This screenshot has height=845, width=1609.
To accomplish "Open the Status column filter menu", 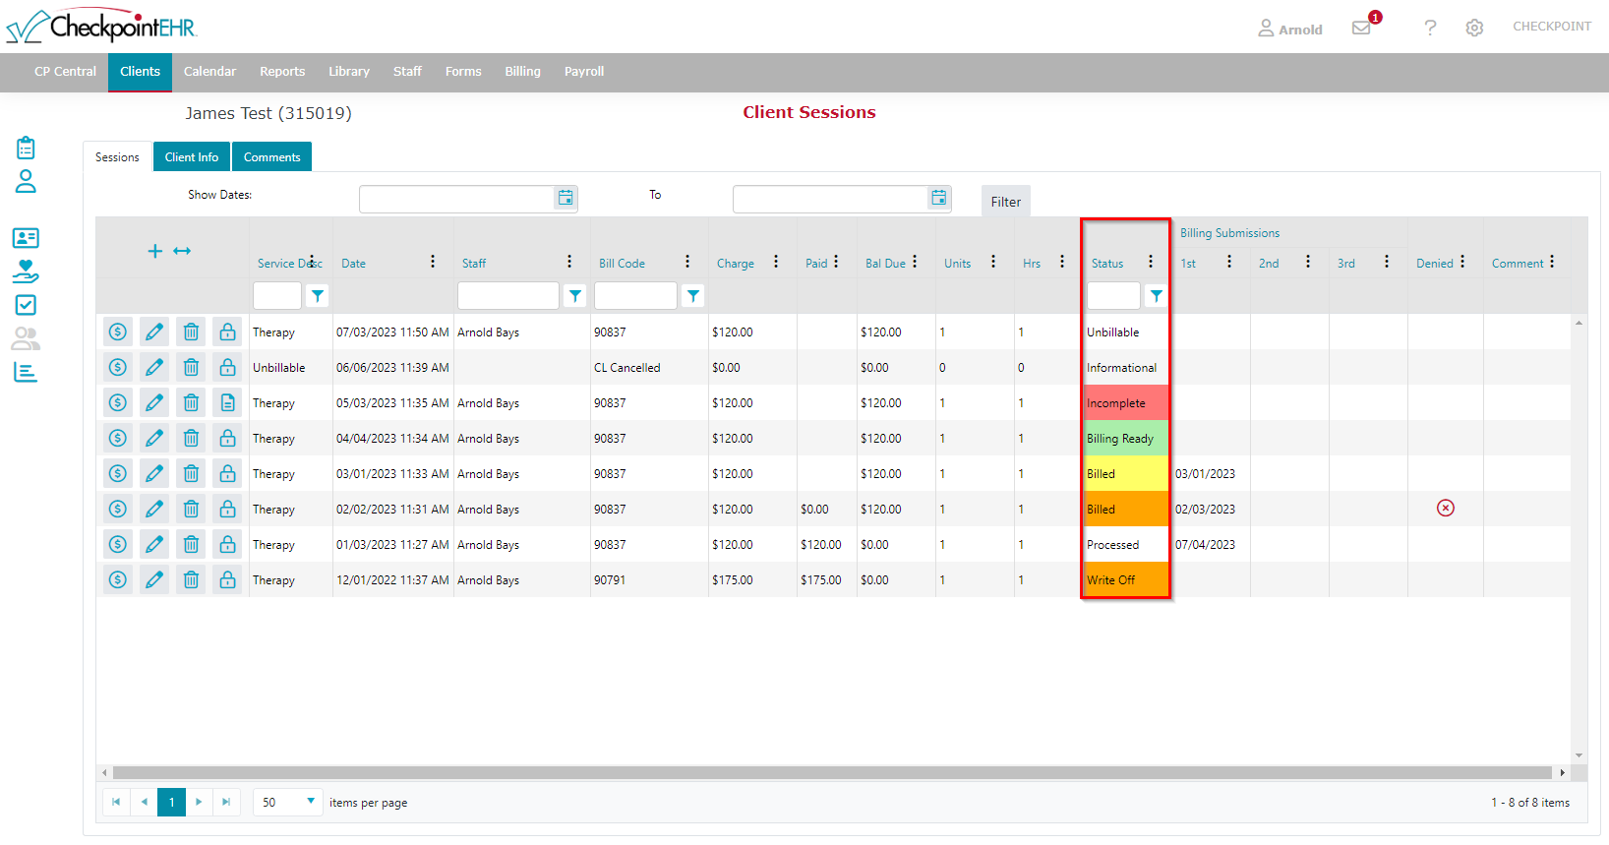I will (x=1156, y=296).
